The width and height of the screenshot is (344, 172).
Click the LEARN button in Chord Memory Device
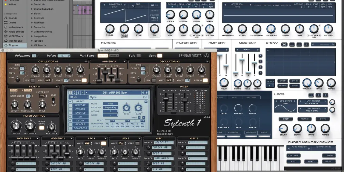click(x=329, y=155)
